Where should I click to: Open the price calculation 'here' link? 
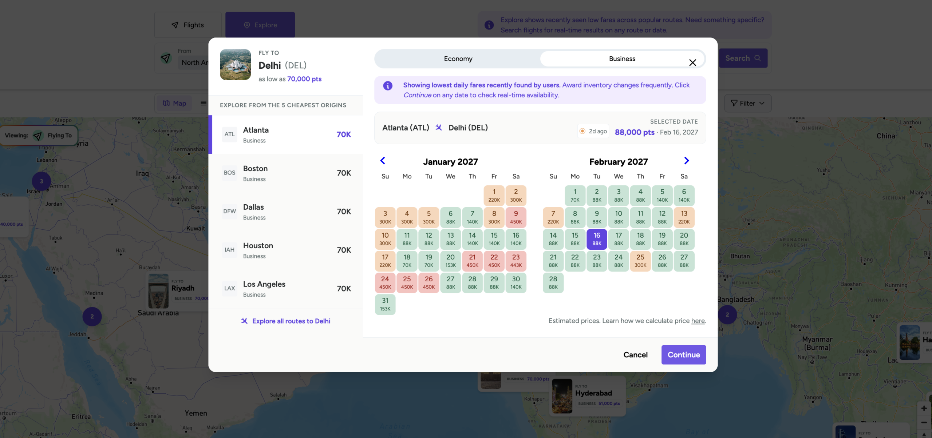[698, 321]
